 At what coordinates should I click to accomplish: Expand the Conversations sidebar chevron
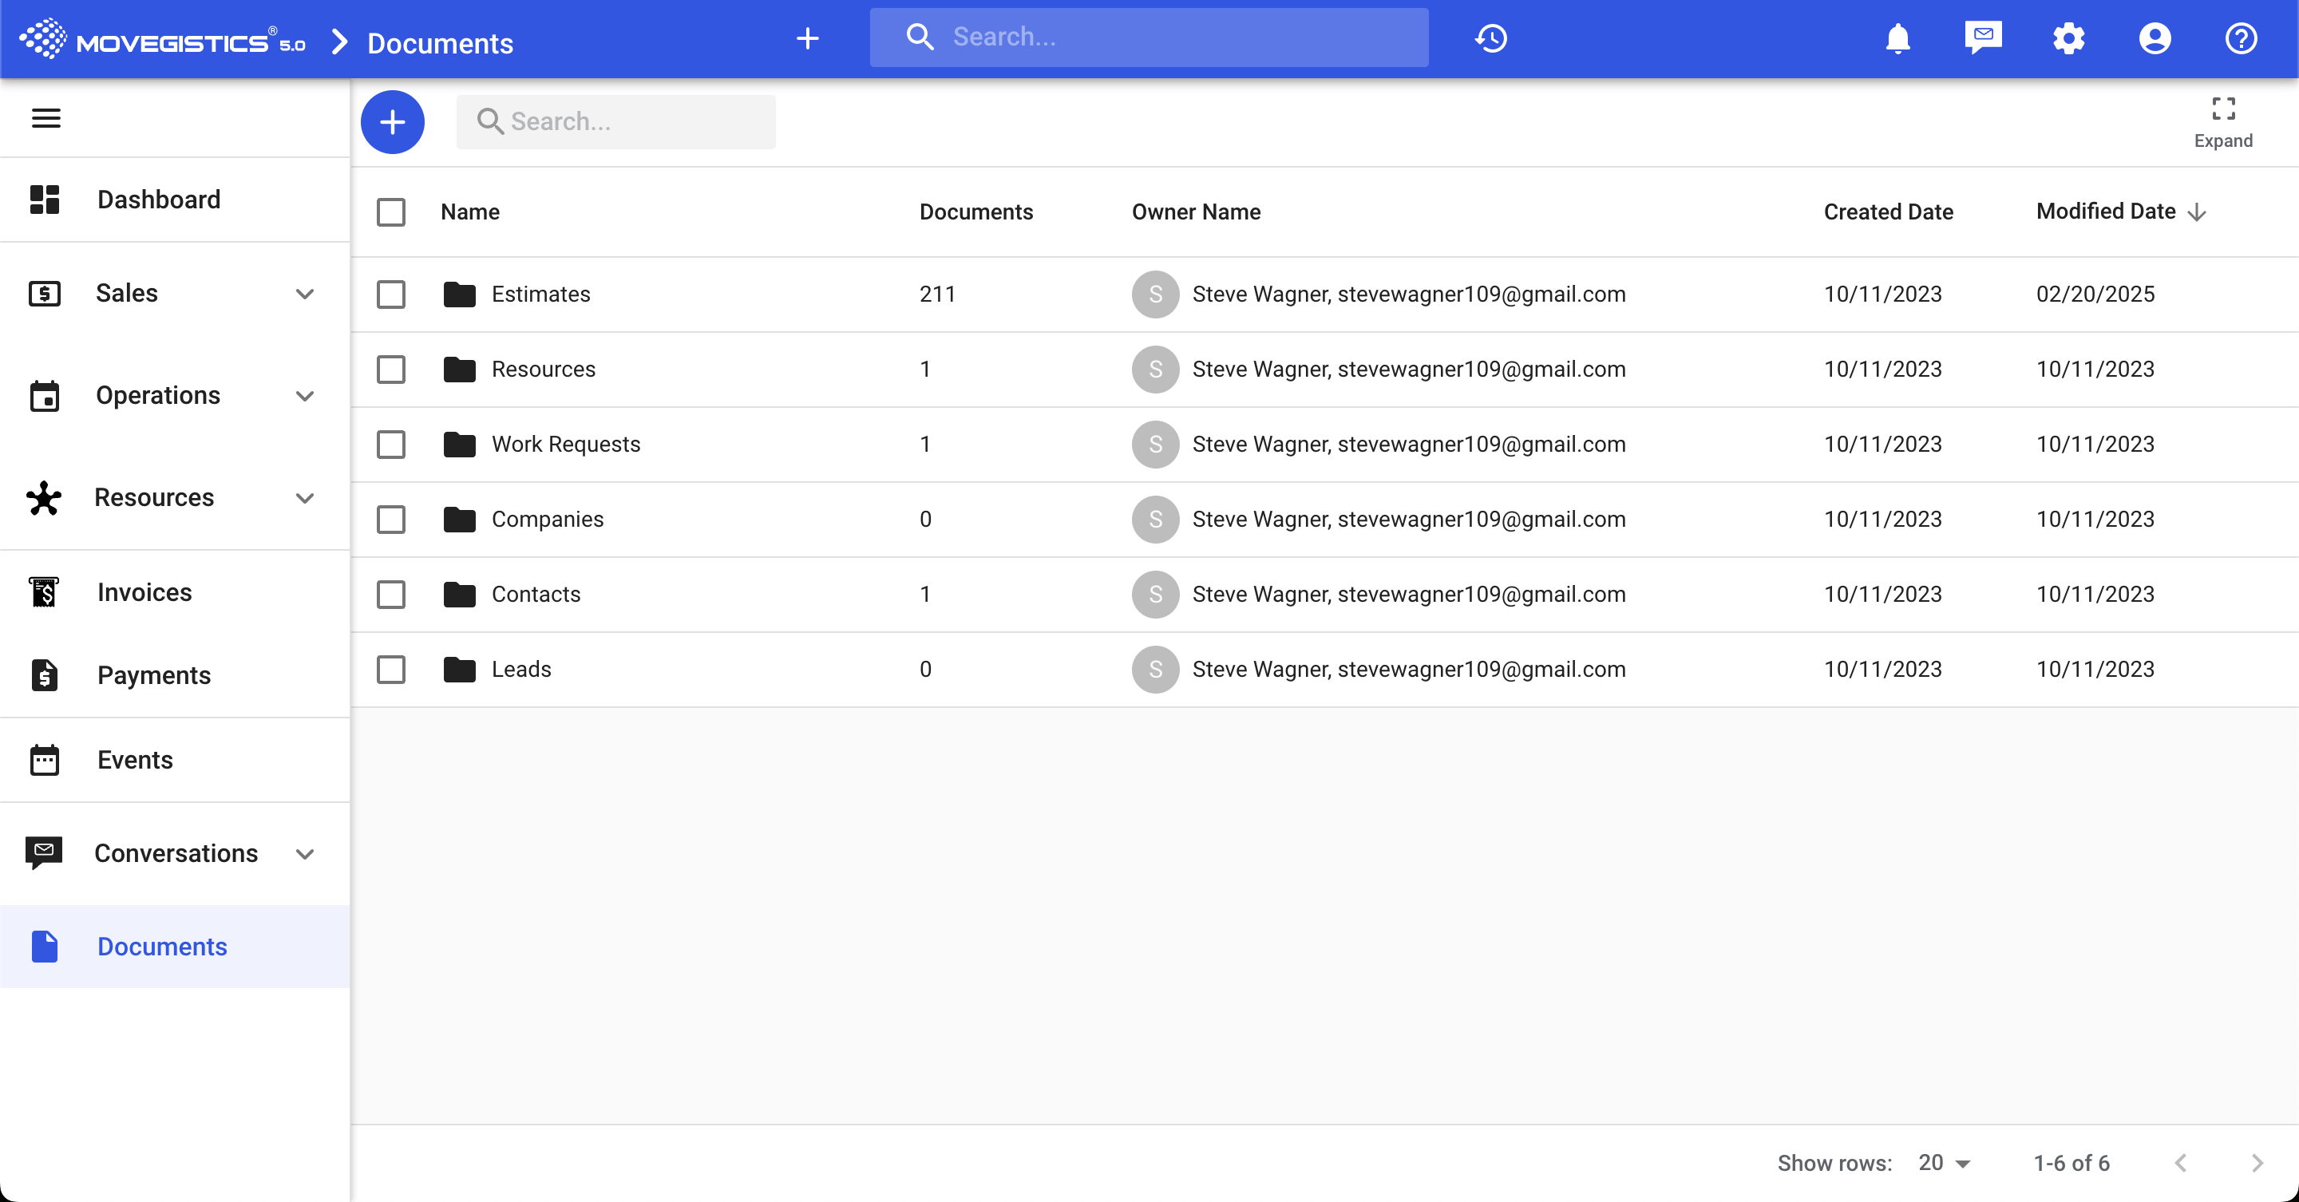click(304, 854)
